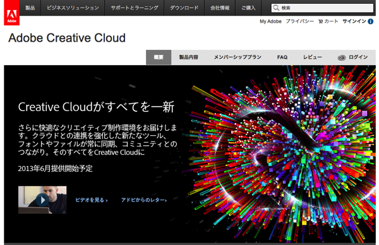Image resolution: width=379 pixels, height=245 pixels.
Task: Open the ダウンロード menu
Action: pos(184,8)
